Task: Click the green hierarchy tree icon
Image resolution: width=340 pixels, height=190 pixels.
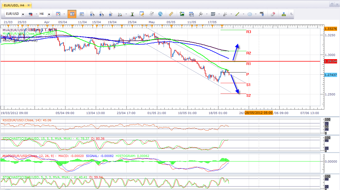Action: 284,14
